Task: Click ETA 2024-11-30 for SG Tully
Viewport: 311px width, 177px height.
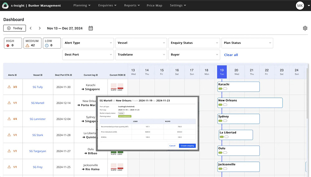Action: pos(63,87)
